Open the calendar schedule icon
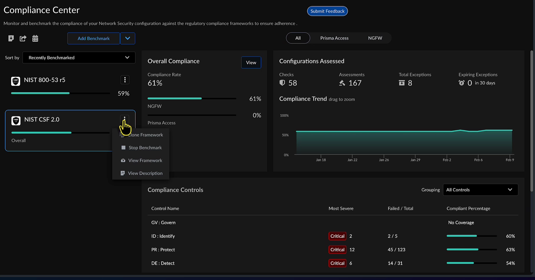This screenshot has width=535, height=280. (35, 38)
